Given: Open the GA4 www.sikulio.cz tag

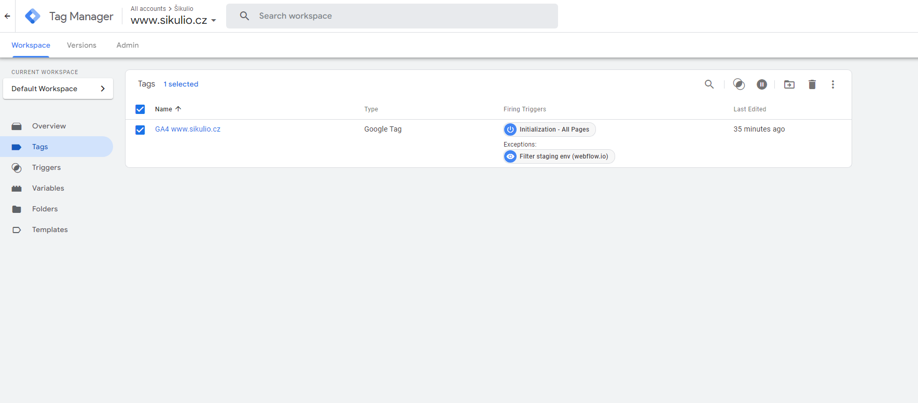Looking at the screenshot, I should tap(188, 129).
